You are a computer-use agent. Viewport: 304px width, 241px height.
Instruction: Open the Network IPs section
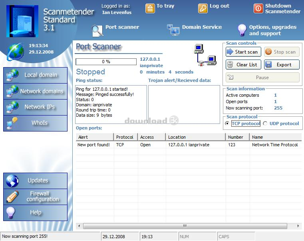click(x=35, y=107)
